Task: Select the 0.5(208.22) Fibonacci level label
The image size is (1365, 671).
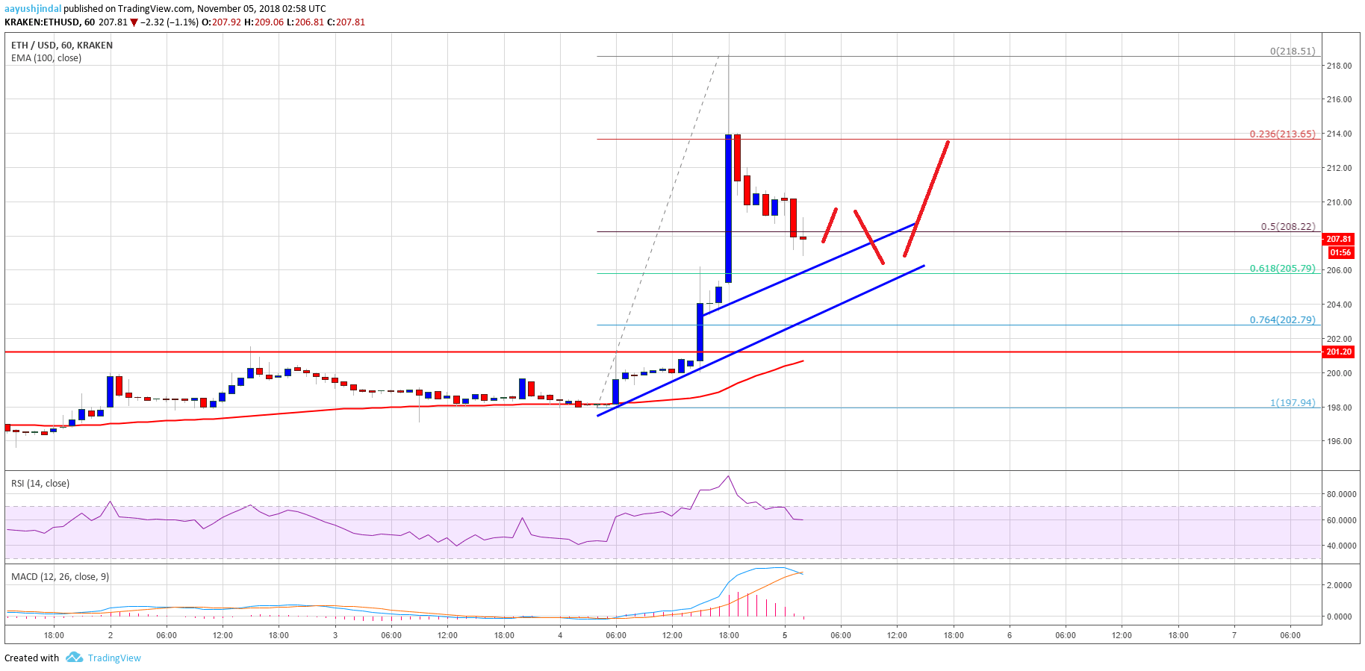Action: coord(1288,227)
